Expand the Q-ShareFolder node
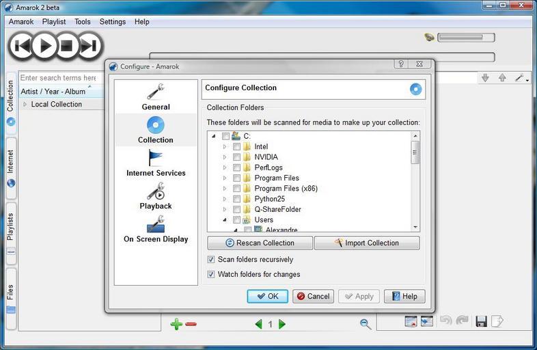This screenshot has height=350, width=537. pyautogui.click(x=225, y=209)
